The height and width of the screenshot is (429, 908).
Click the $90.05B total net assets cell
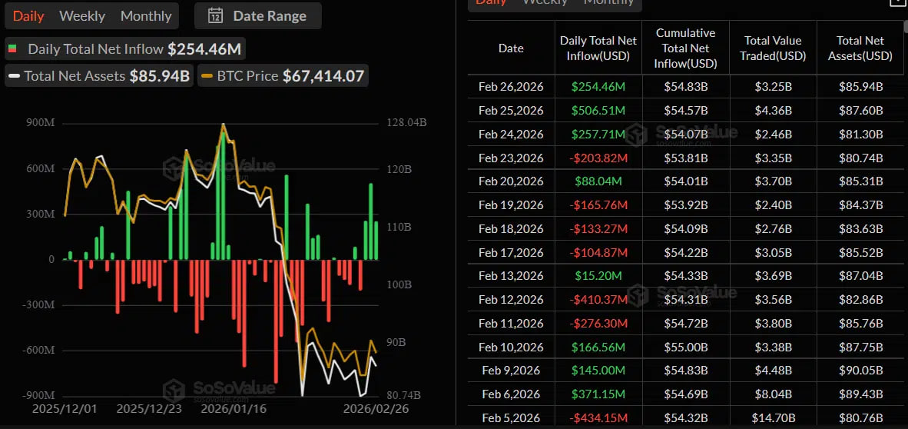860,371
